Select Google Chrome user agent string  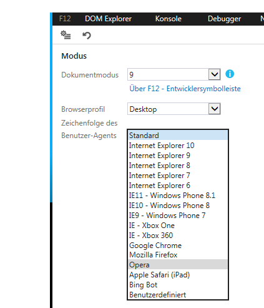click(178, 246)
